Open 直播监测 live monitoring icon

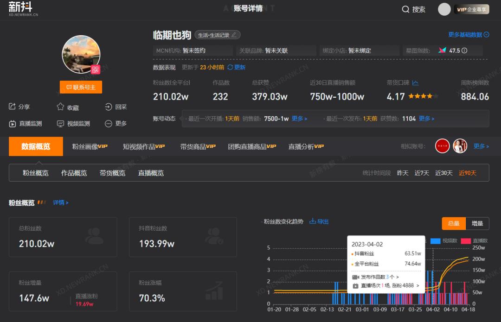(x=12, y=124)
